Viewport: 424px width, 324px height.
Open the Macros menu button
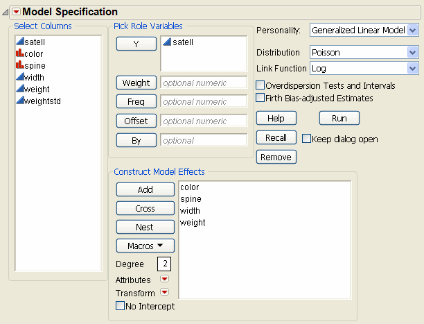145,245
